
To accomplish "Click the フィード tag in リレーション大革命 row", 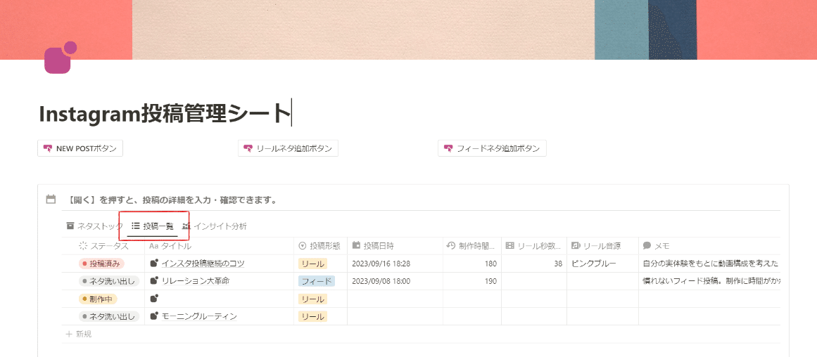I will coord(316,281).
